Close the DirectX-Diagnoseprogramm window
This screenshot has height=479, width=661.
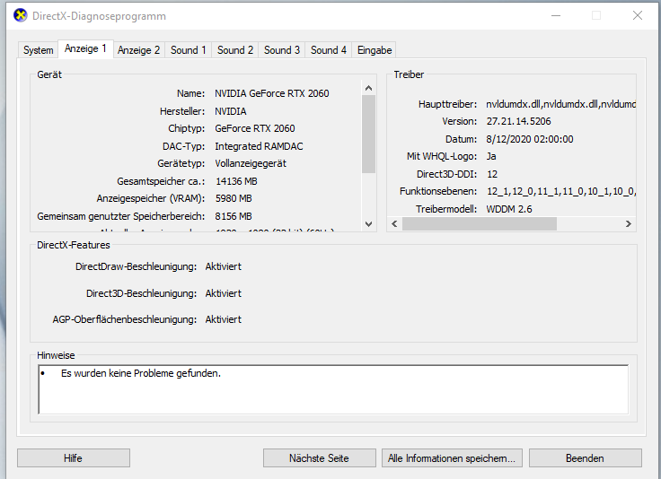pos(638,15)
